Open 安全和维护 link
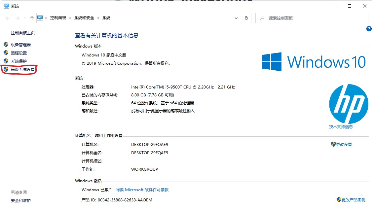Screen dimensions: 372x210 tap(20, 200)
